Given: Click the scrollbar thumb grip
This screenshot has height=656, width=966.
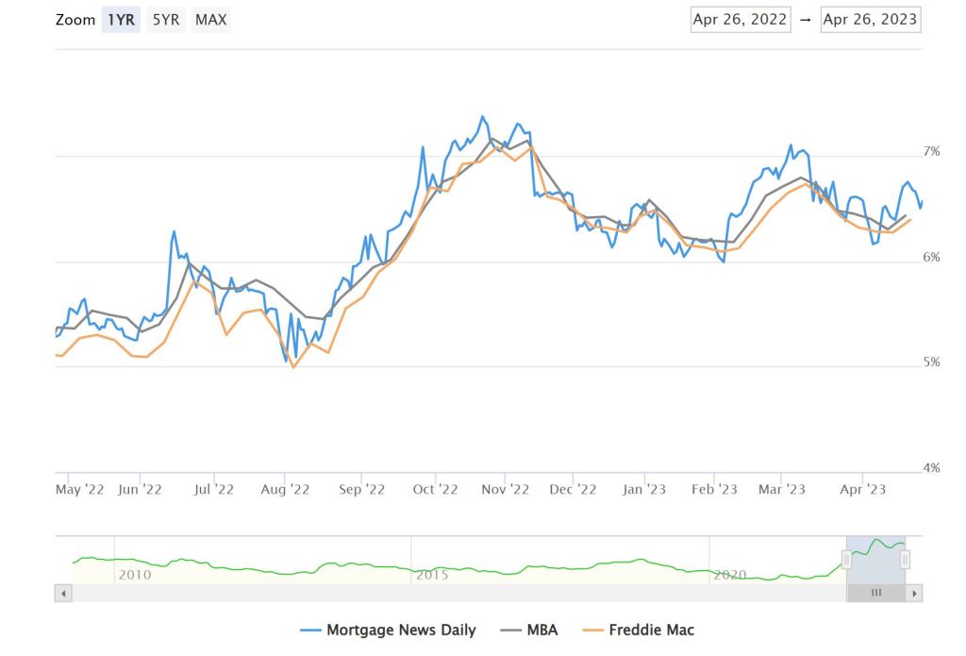Looking at the screenshot, I should click(876, 593).
